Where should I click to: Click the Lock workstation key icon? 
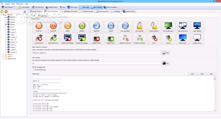click(125, 26)
